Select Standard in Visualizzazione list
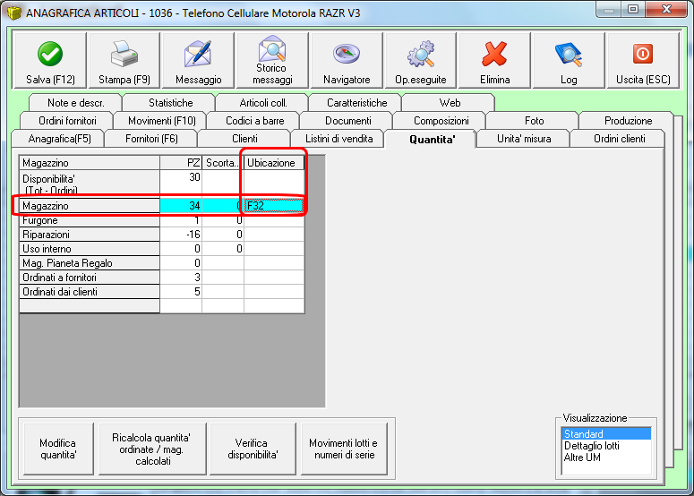This screenshot has height=496, width=694. coord(606,433)
